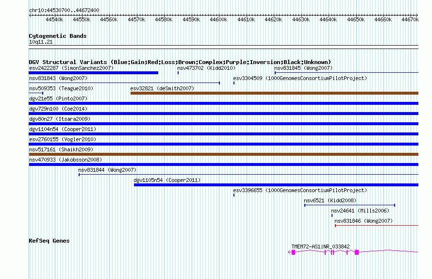Viewport: 432px width, 279px height.
Task: Click the dgv1104n54 blue bar
Action: coord(223,134)
